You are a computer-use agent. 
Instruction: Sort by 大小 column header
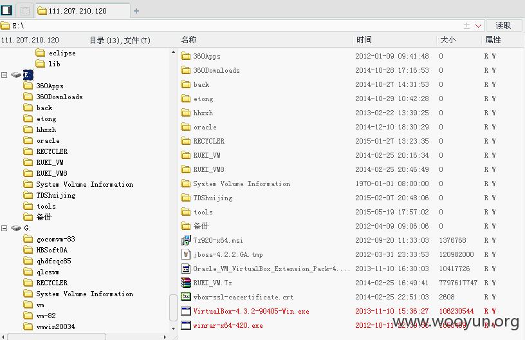tap(448, 40)
